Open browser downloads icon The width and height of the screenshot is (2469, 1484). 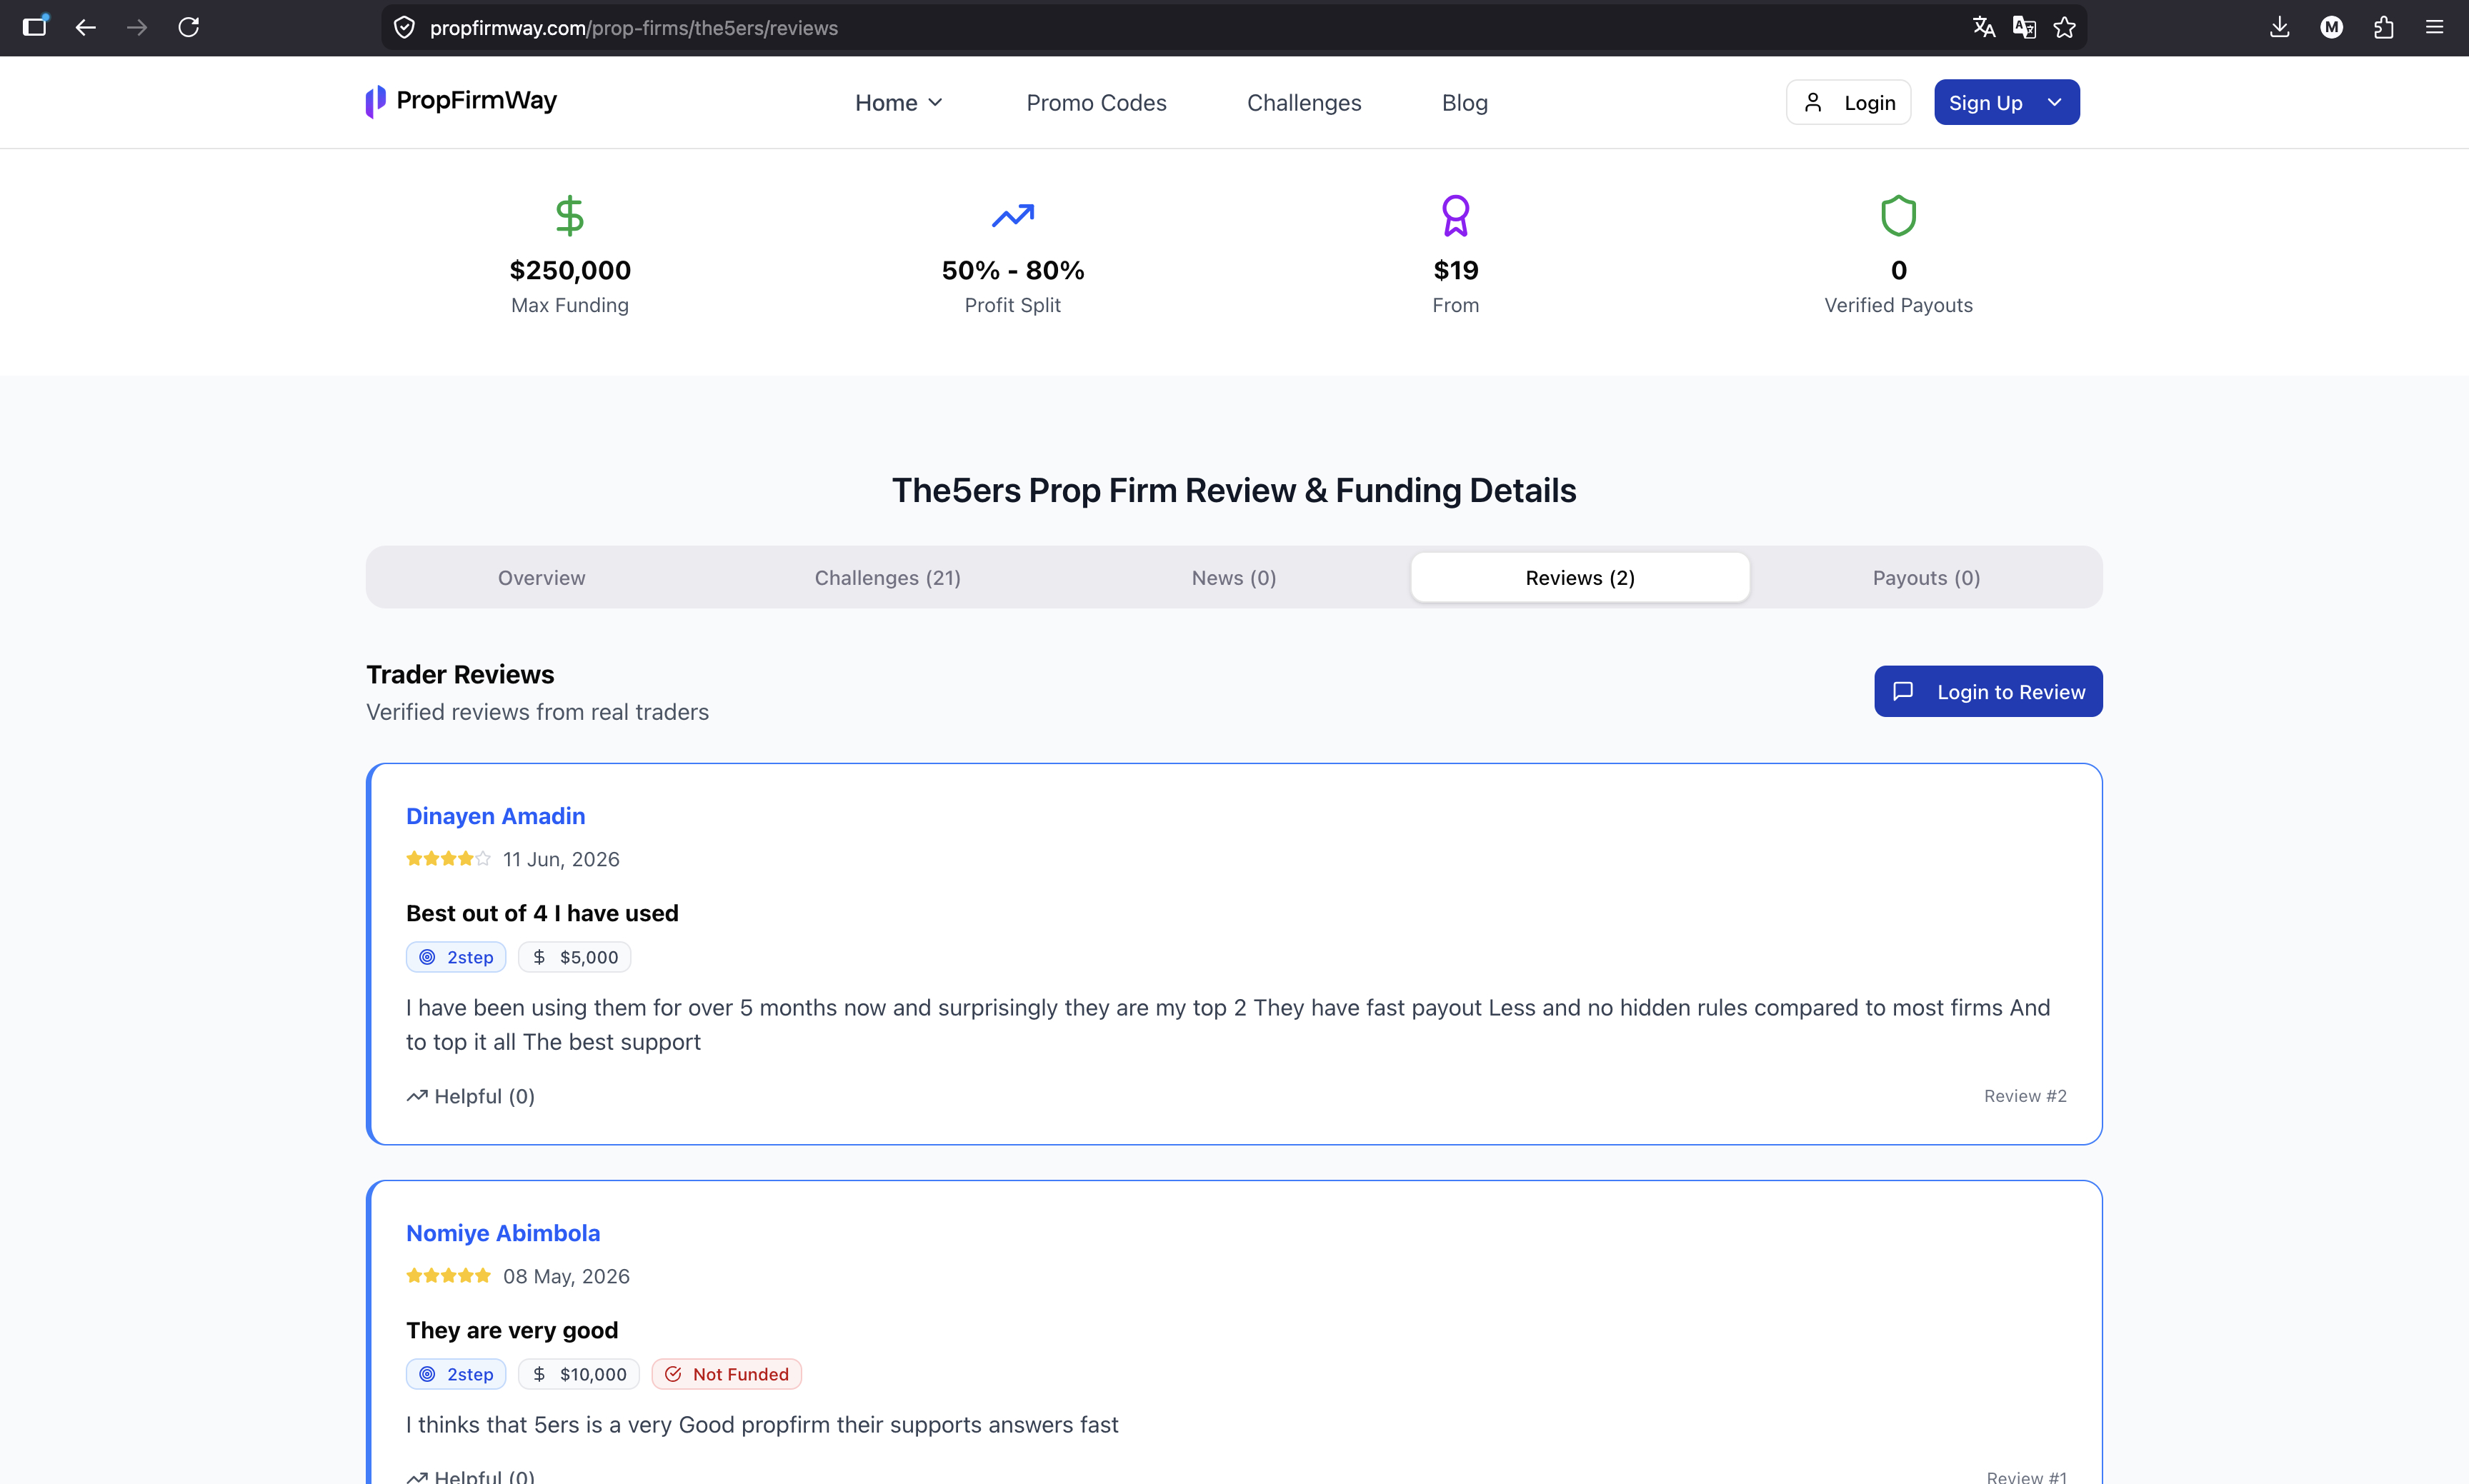pos(2279,27)
